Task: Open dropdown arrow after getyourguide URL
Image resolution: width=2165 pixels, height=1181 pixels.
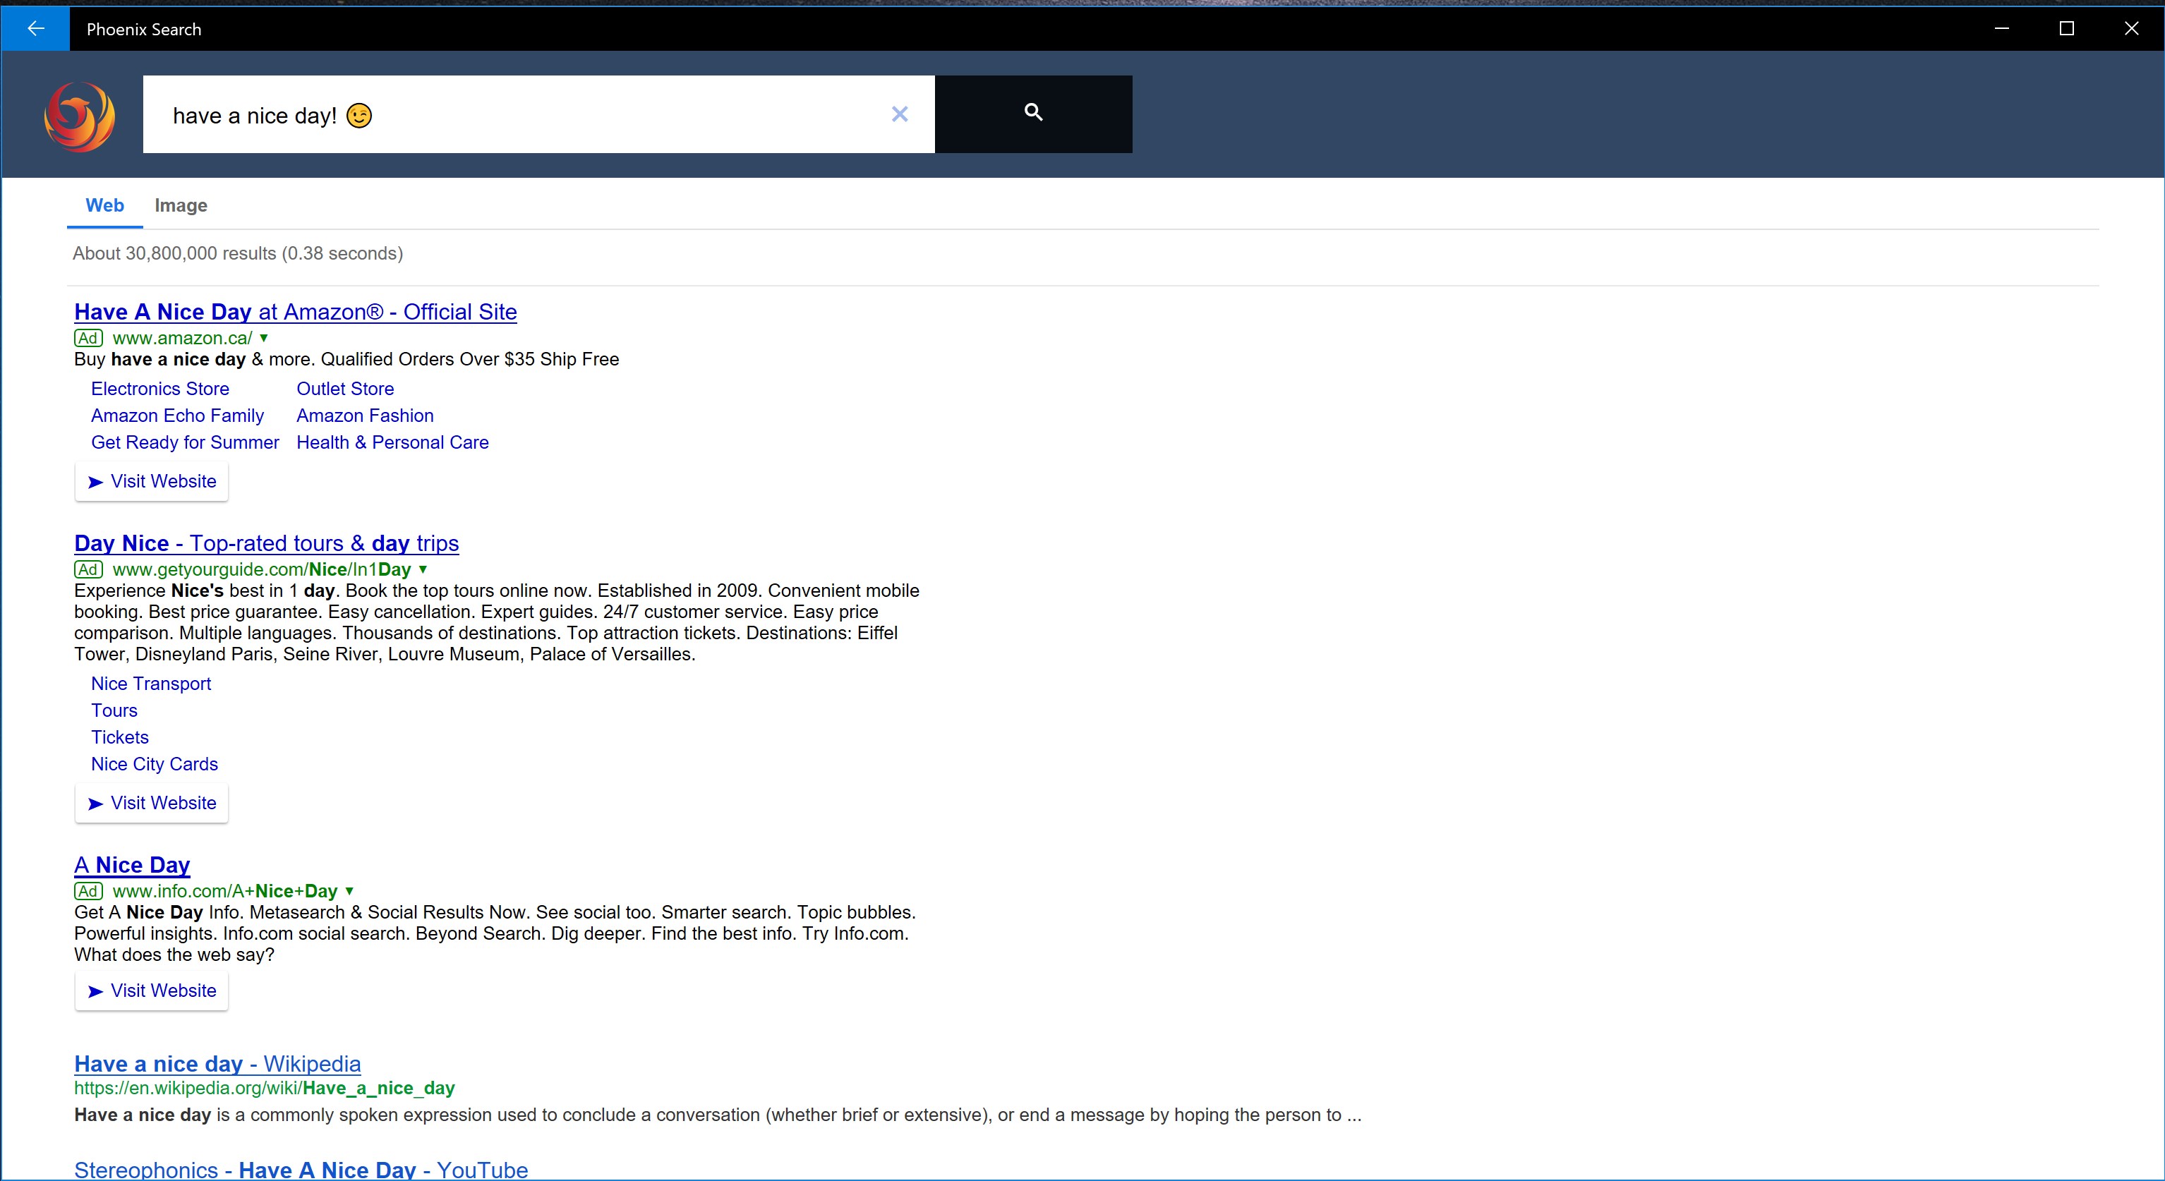Action: point(423,569)
